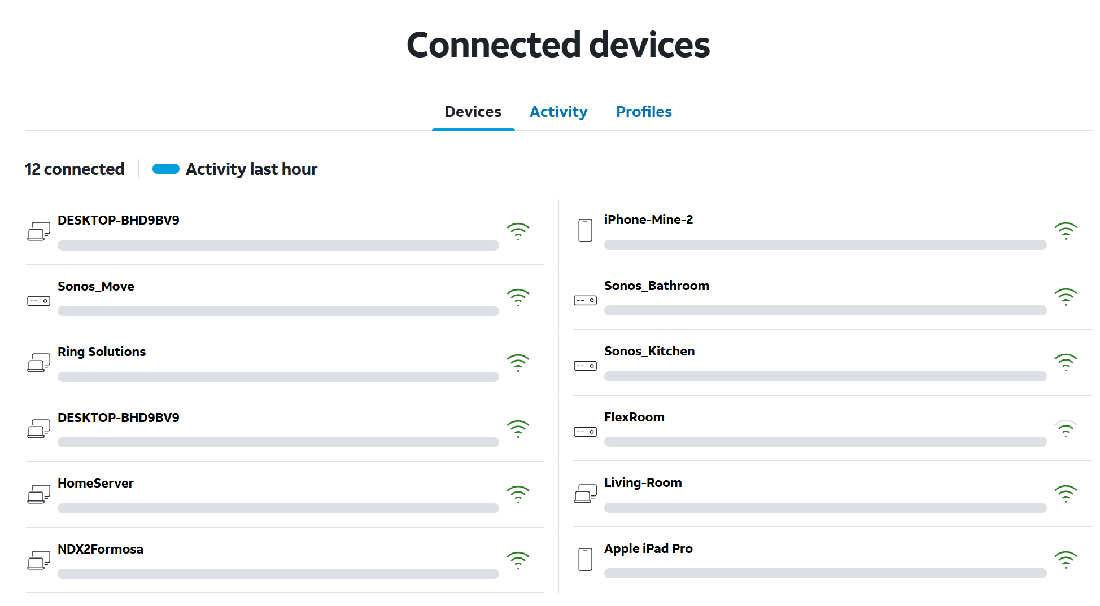The width and height of the screenshot is (1100, 606).
Task: Click the Wi-Fi icon for NDX2Formosa
Action: click(x=518, y=560)
